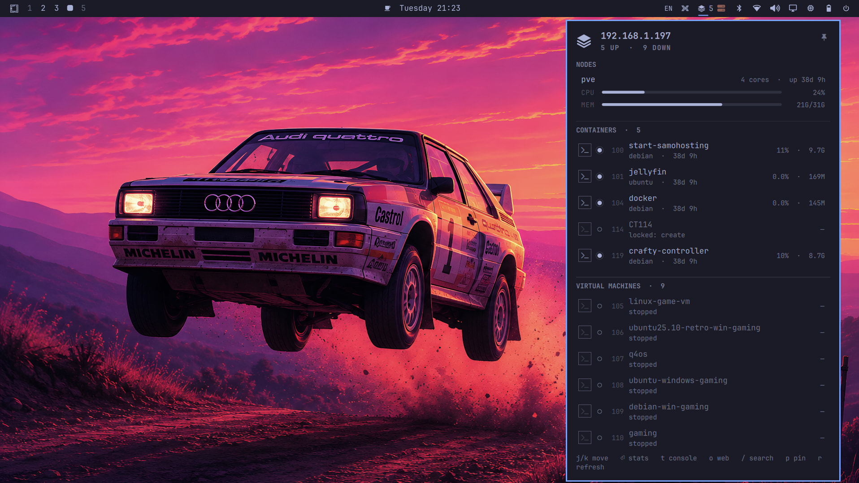Click the 'pve' node name
The width and height of the screenshot is (859, 483).
click(588, 80)
